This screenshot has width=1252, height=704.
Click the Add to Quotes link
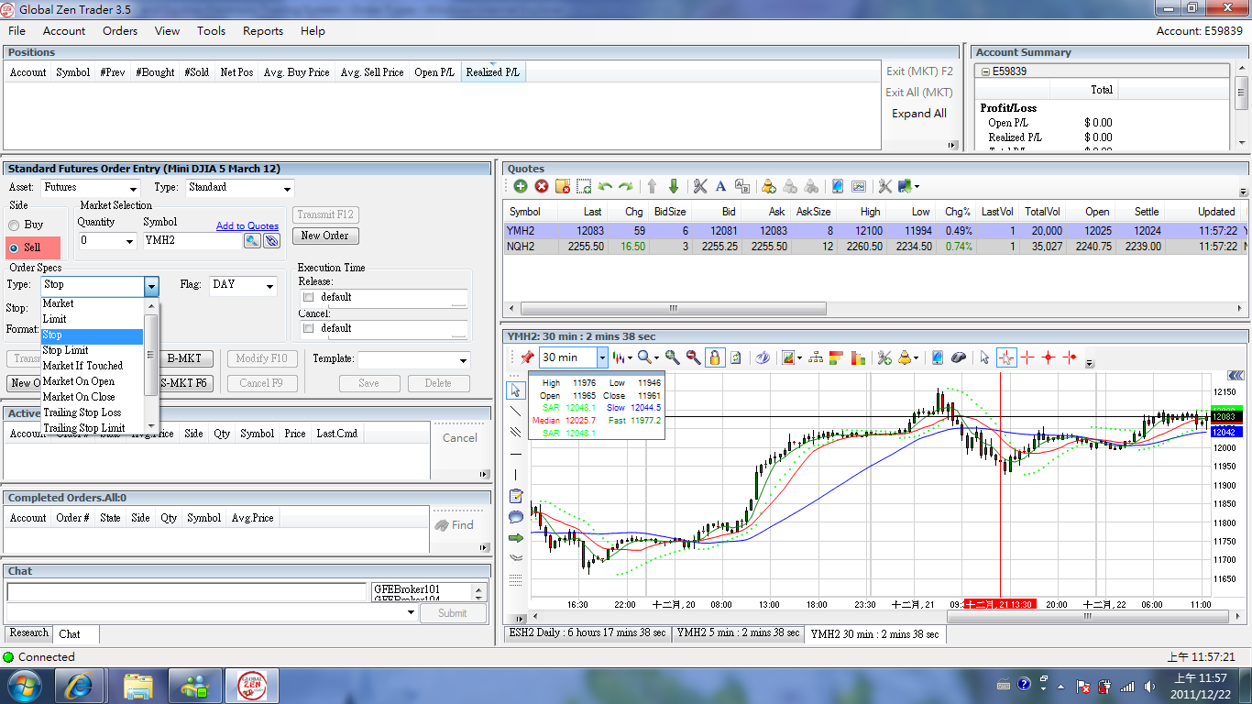click(247, 225)
